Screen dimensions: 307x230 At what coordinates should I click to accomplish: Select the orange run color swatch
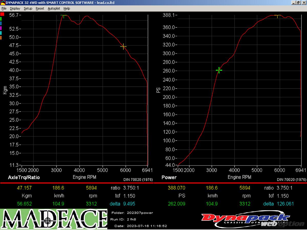[x=1, y=38]
